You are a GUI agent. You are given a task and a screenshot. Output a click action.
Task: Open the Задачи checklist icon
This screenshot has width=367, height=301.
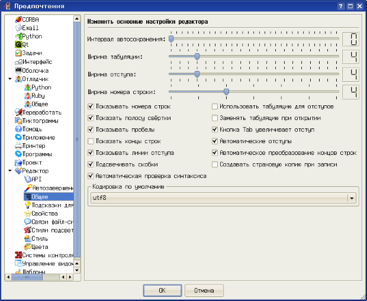coord(18,53)
